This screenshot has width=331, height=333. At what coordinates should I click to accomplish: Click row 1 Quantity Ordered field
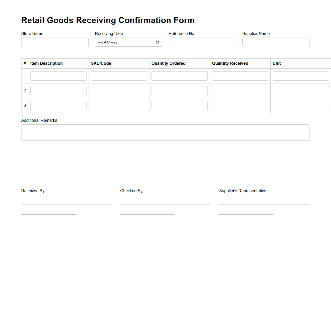point(179,76)
